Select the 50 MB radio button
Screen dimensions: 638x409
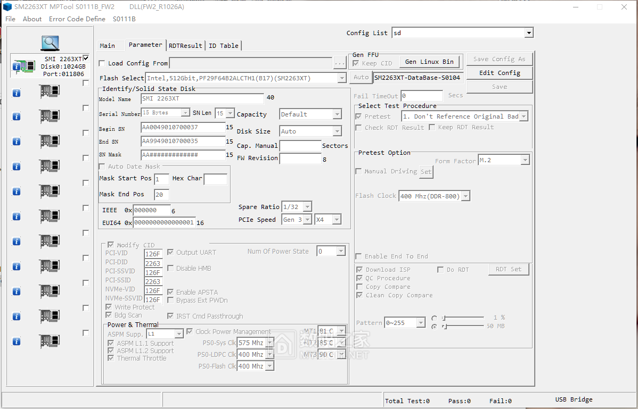pyautogui.click(x=434, y=326)
